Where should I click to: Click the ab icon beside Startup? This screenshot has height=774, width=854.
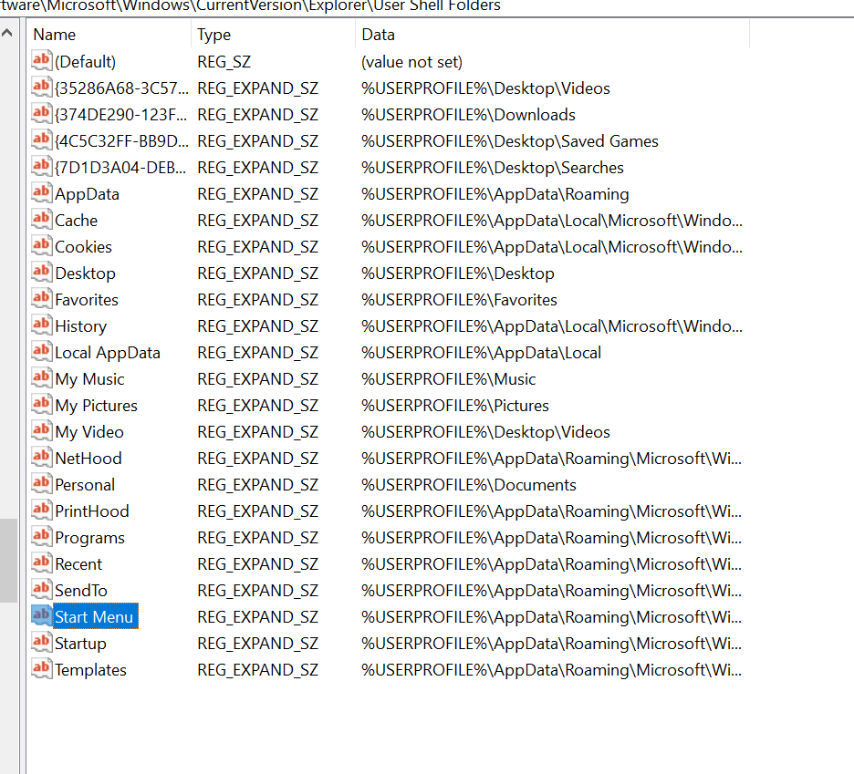click(x=41, y=643)
